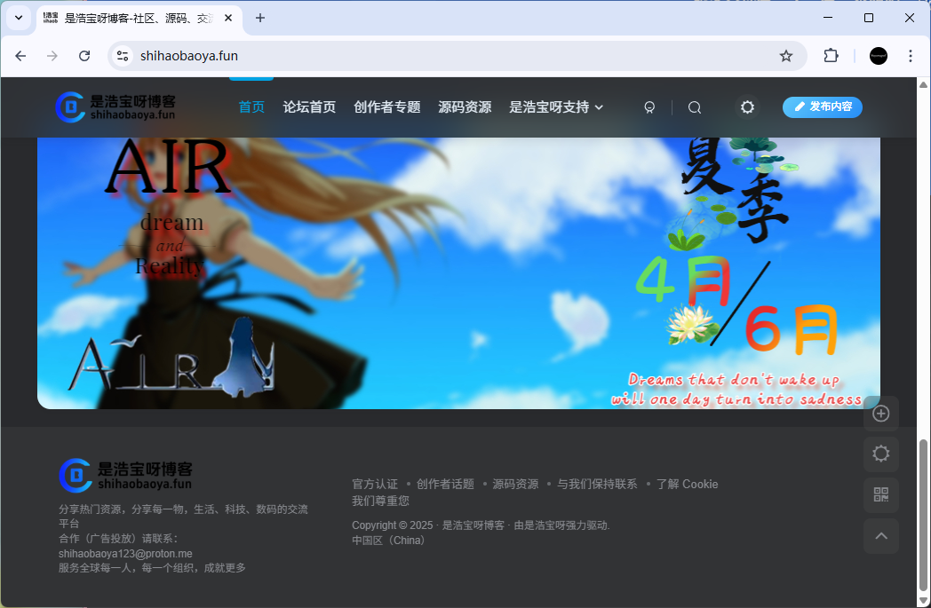This screenshot has width=931, height=608.
Task: Click the 发布内容 button
Action: coord(823,107)
